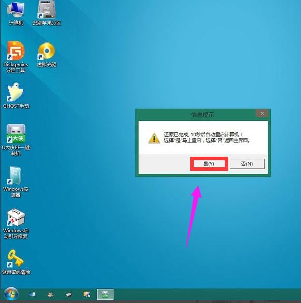Click the third pinned taskbar icon
Image resolution: width=301 pixels, height=303 pixels.
click(x=69, y=295)
